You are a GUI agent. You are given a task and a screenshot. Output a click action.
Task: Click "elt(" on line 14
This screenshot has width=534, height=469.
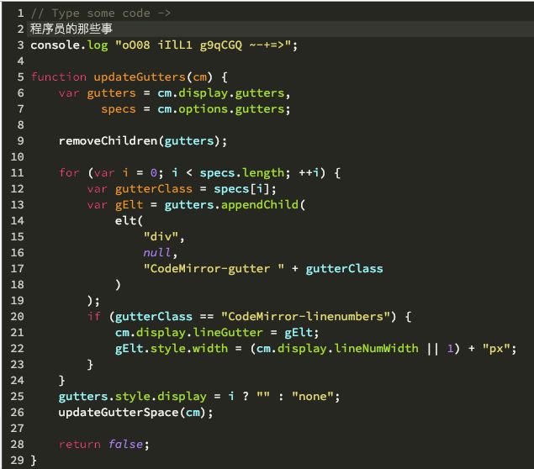pyautogui.click(x=129, y=221)
